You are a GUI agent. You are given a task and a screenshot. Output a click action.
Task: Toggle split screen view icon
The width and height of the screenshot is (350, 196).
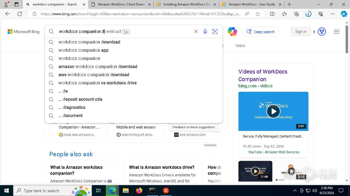[272, 14]
